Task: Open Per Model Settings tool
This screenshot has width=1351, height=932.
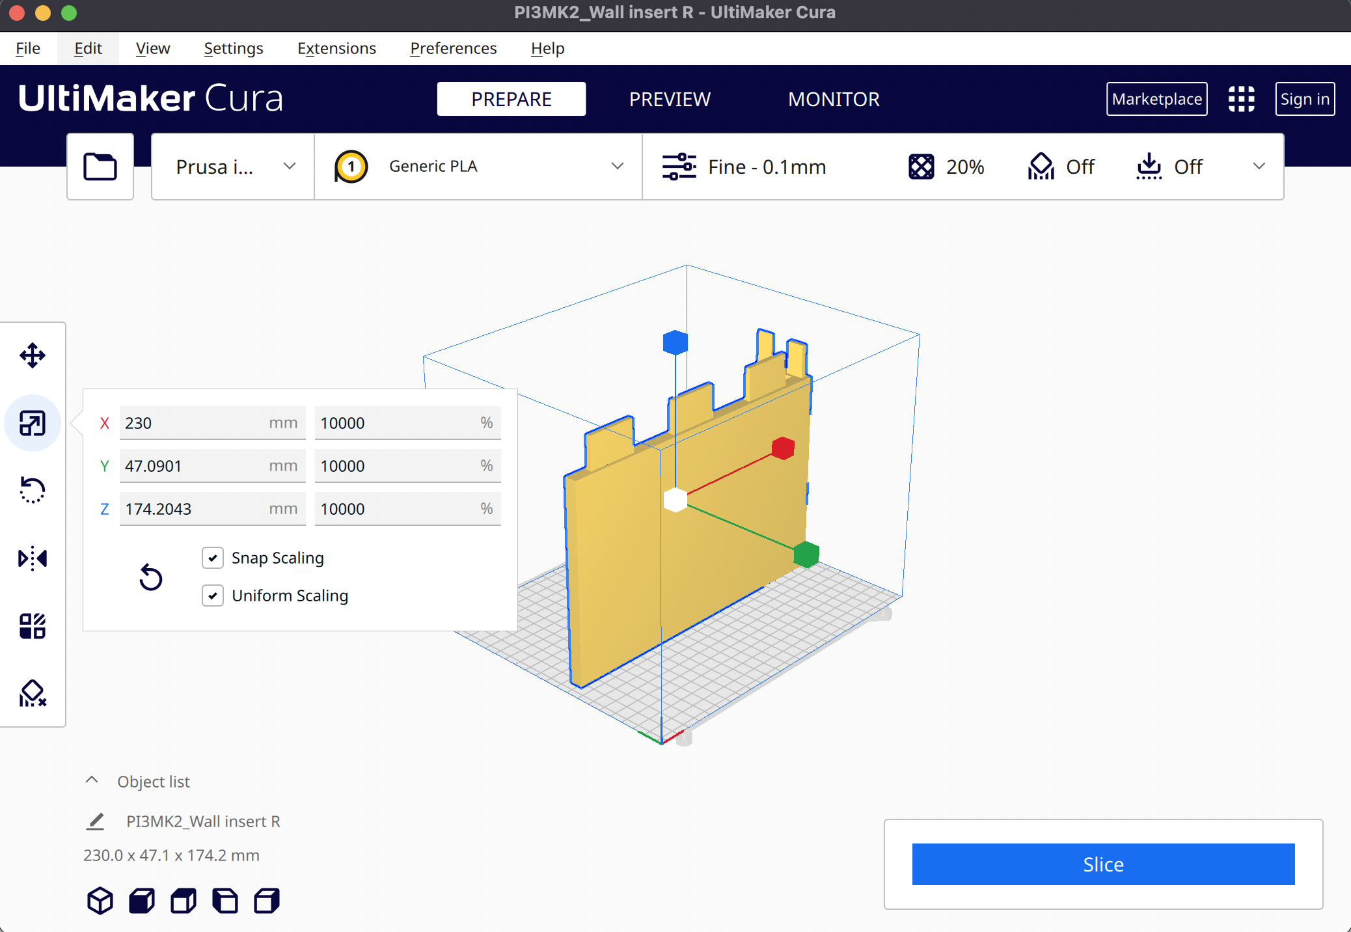Action: point(32,626)
